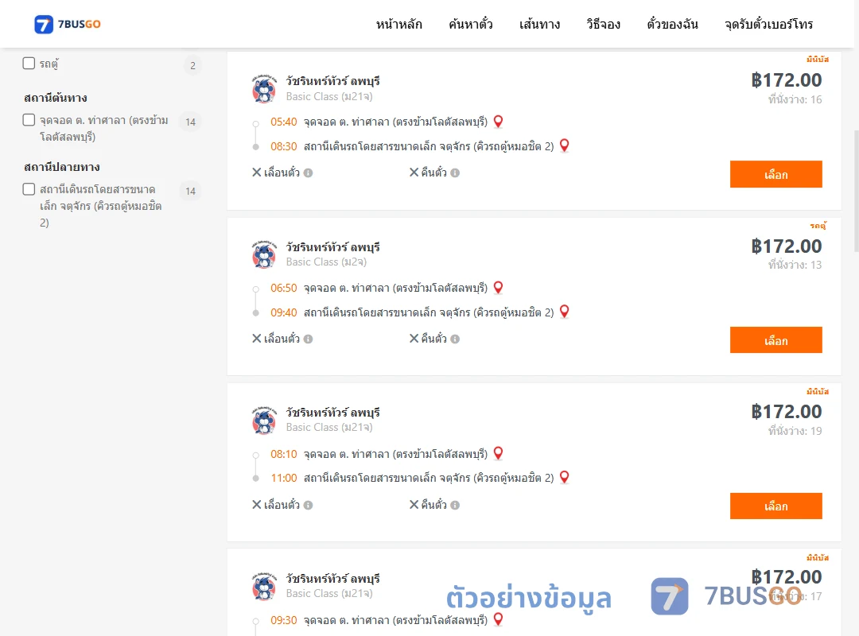Click the X refund icon on 06:50 trip
The height and width of the screenshot is (636, 859).
tap(414, 339)
